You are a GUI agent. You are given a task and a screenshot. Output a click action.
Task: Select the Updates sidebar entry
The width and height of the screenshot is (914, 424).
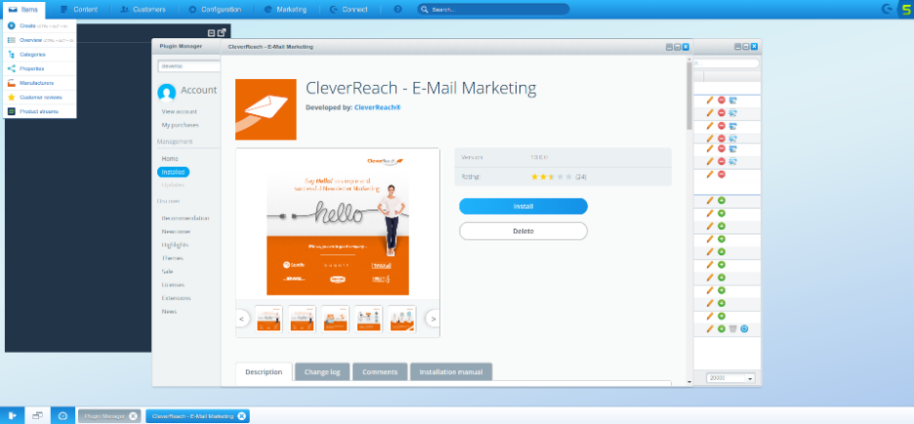click(173, 185)
